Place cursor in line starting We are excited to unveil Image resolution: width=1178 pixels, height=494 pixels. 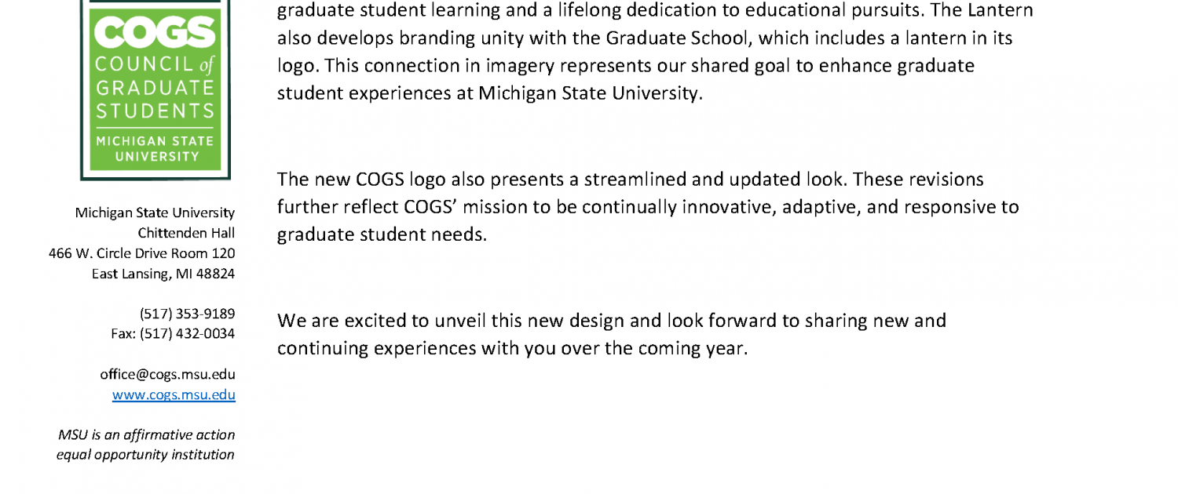(612, 321)
